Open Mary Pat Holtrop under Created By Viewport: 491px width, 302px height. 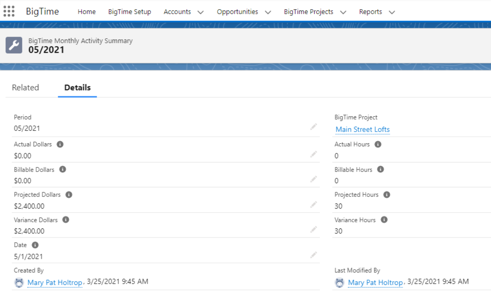[55, 282]
